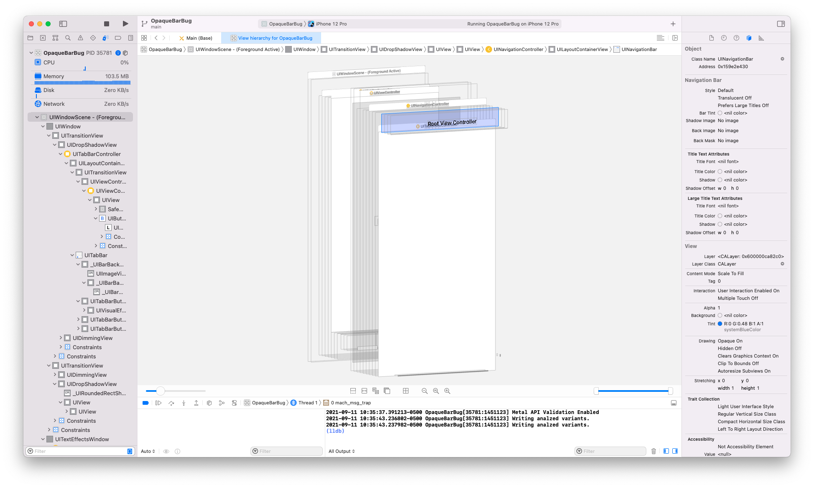Open the Find navigator magnifier icon

(68, 38)
